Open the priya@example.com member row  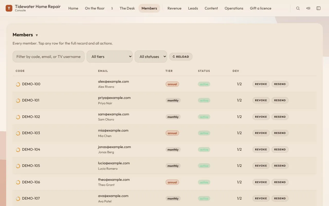coord(164,100)
